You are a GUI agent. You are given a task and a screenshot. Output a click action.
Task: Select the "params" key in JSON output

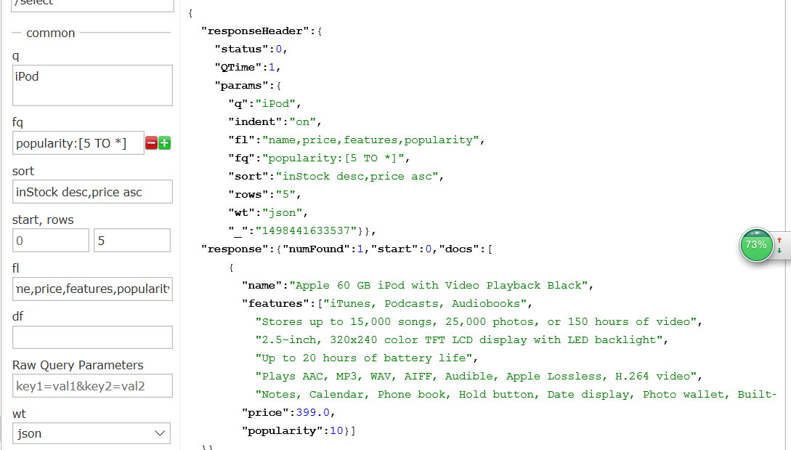242,85
